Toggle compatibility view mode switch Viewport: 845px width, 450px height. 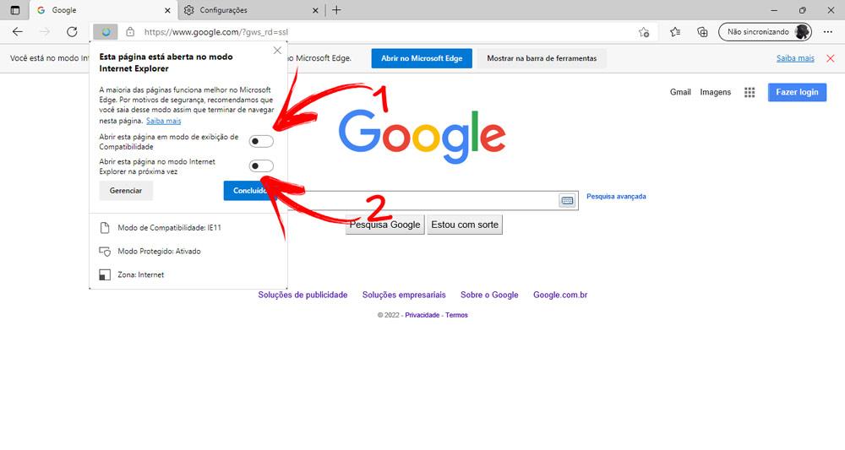tap(261, 142)
